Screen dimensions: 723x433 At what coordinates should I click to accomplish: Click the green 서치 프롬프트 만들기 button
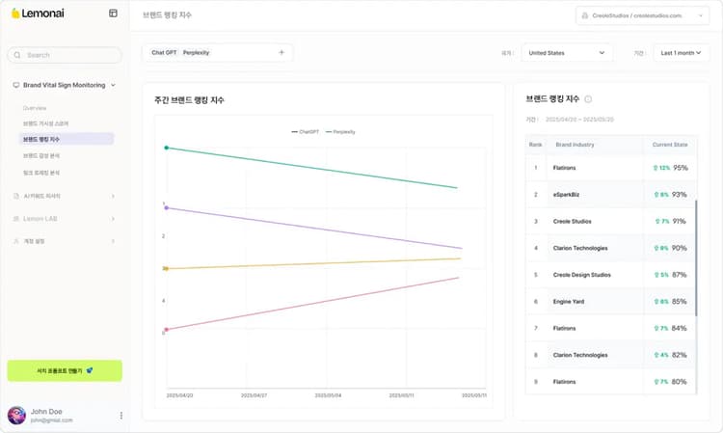(x=65, y=370)
